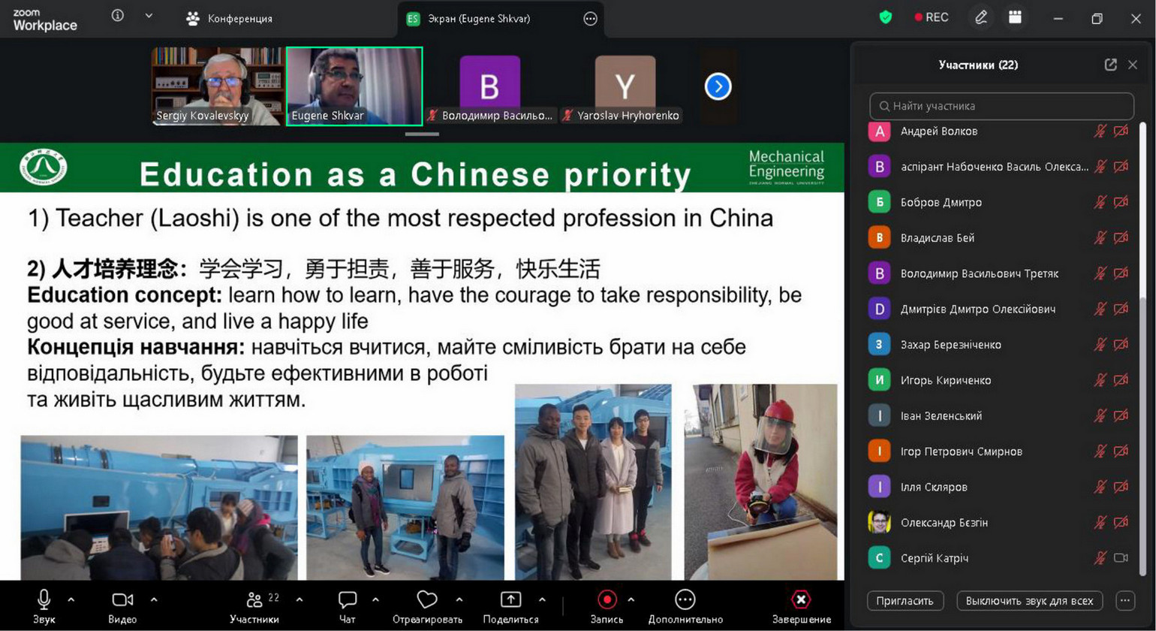Image resolution: width=1156 pixels, height=631 pixels.
Task: Click the Отреагировать heart icon
Action: (x=426, y=599)
